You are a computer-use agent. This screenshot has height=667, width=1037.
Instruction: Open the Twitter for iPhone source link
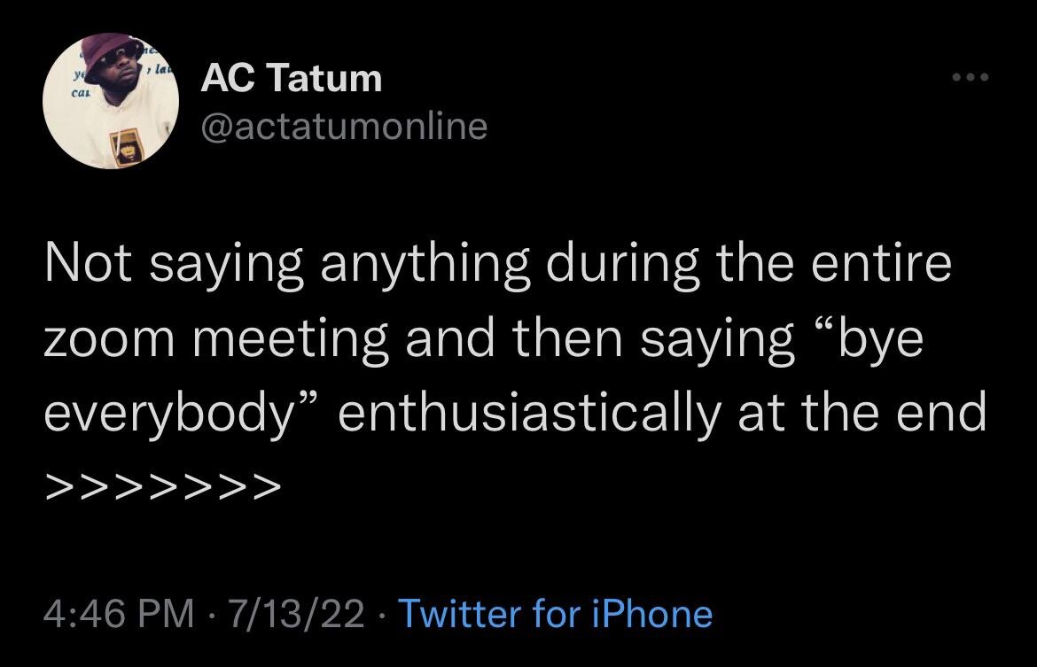(x=557, y=614)
